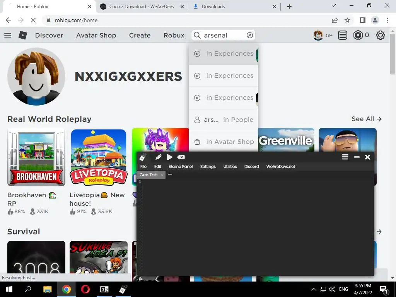The height and width of the screenshot is (297, 396).
Task: Open the avatar icon in Roblox header
Action: pos(318,35)
